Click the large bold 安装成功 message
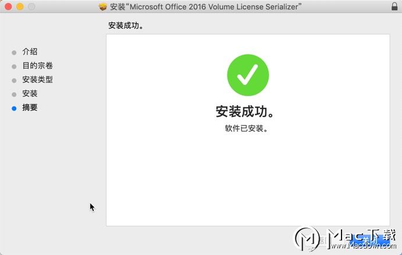 [x=246, y=111]
